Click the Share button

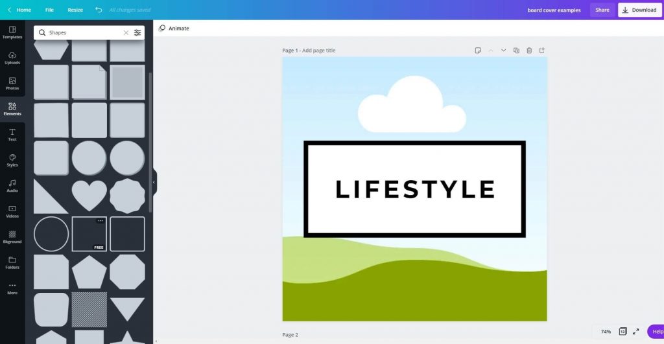[602, 10]
